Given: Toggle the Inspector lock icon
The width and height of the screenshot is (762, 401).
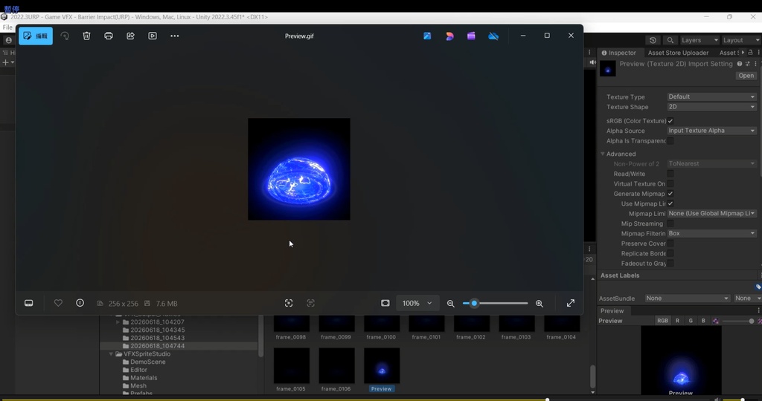Looking at the screenshot, I should pyautogui.click(x=750, y=53).
